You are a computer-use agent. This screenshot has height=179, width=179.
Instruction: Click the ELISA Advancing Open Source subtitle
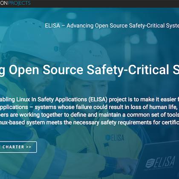(112, 26)
